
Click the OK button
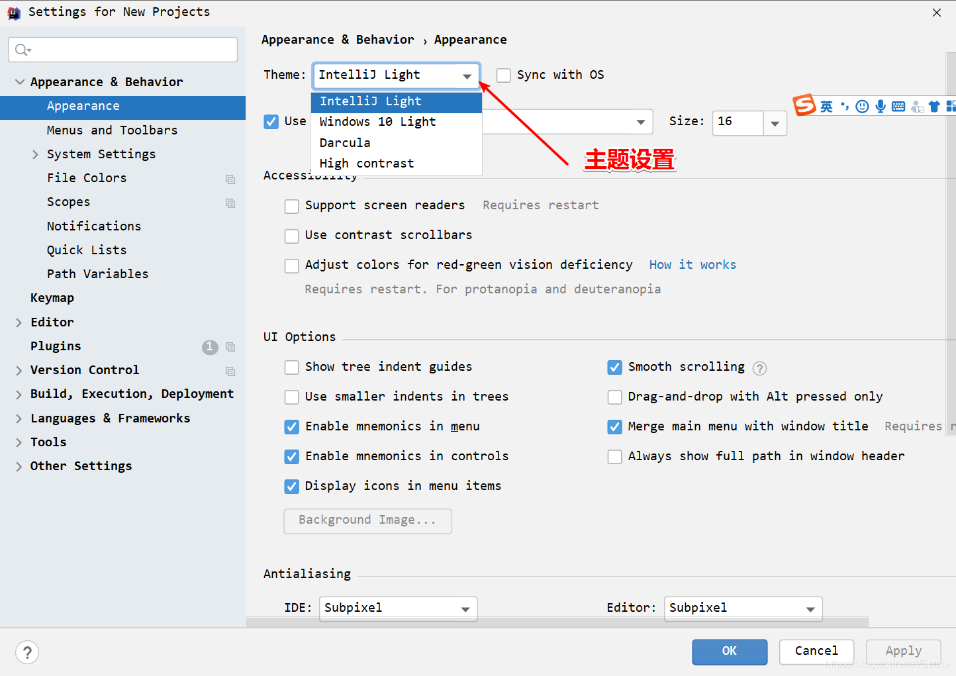coord(730,652)
